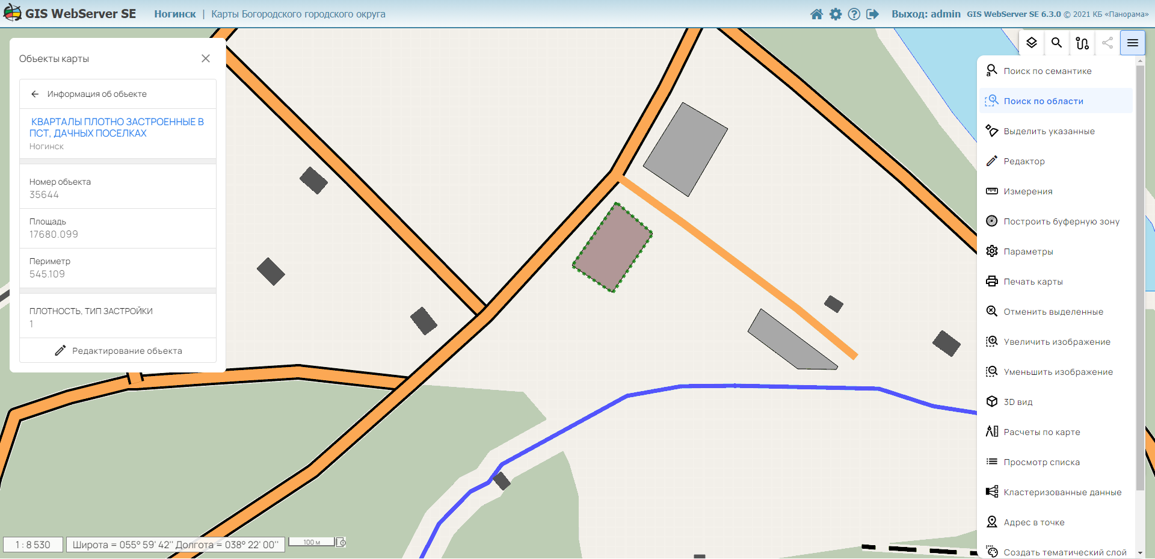
Task: Switch to 3D вид
Action: click(x=1018, y=402)
